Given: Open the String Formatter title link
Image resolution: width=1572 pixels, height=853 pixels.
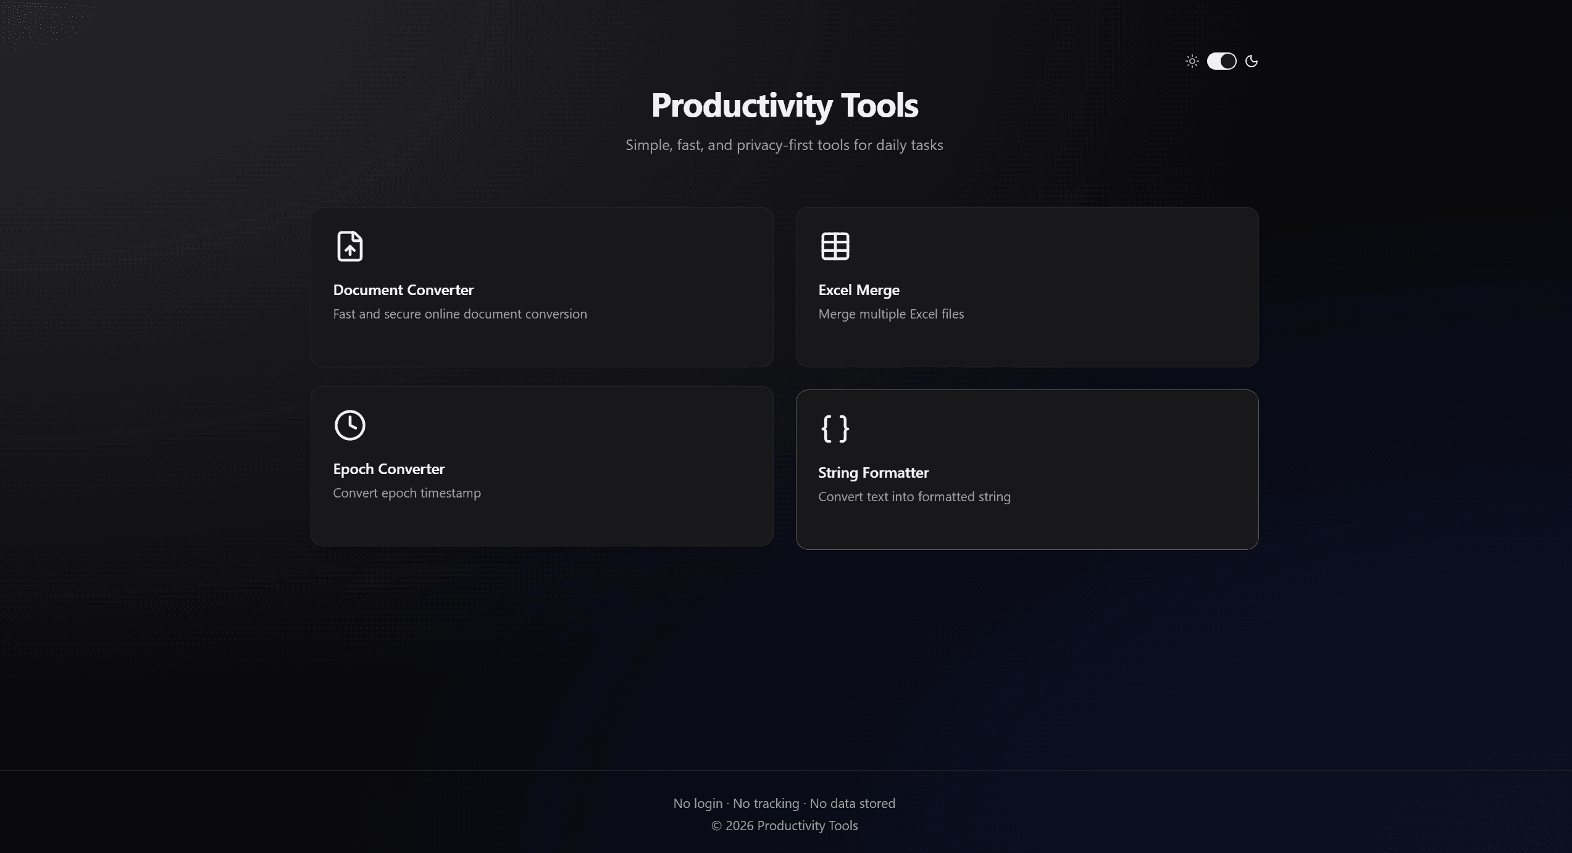Looking at the screenshot, I should pyautogui.click(x=873, y=472).
